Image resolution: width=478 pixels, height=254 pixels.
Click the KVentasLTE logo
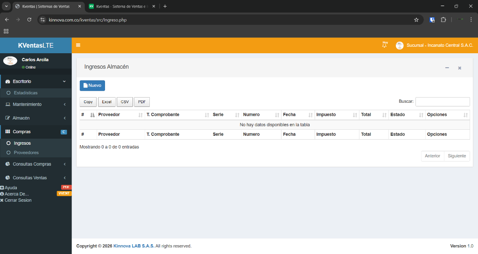click(x=35, y=45)
